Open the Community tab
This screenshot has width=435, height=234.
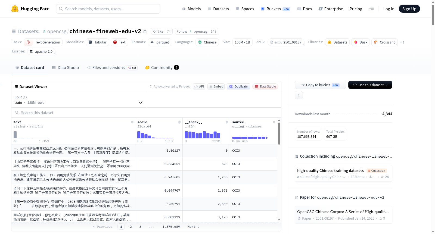(x=162, y=67)
